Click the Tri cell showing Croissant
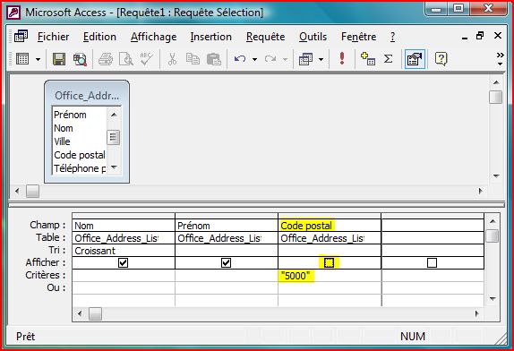514x351 pixels. tap(124, 251)
